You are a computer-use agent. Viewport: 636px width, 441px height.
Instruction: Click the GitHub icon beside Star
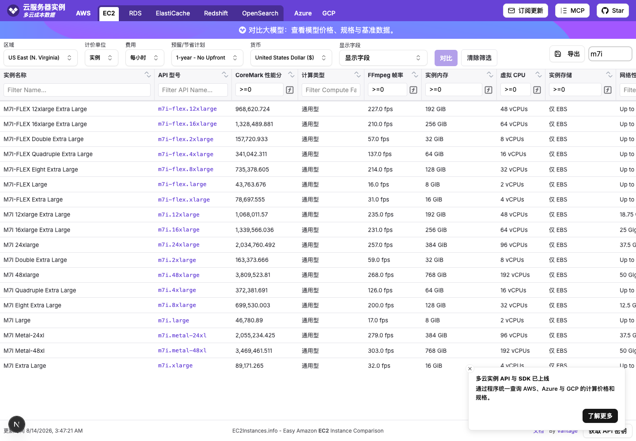click(x=605, y=11)
